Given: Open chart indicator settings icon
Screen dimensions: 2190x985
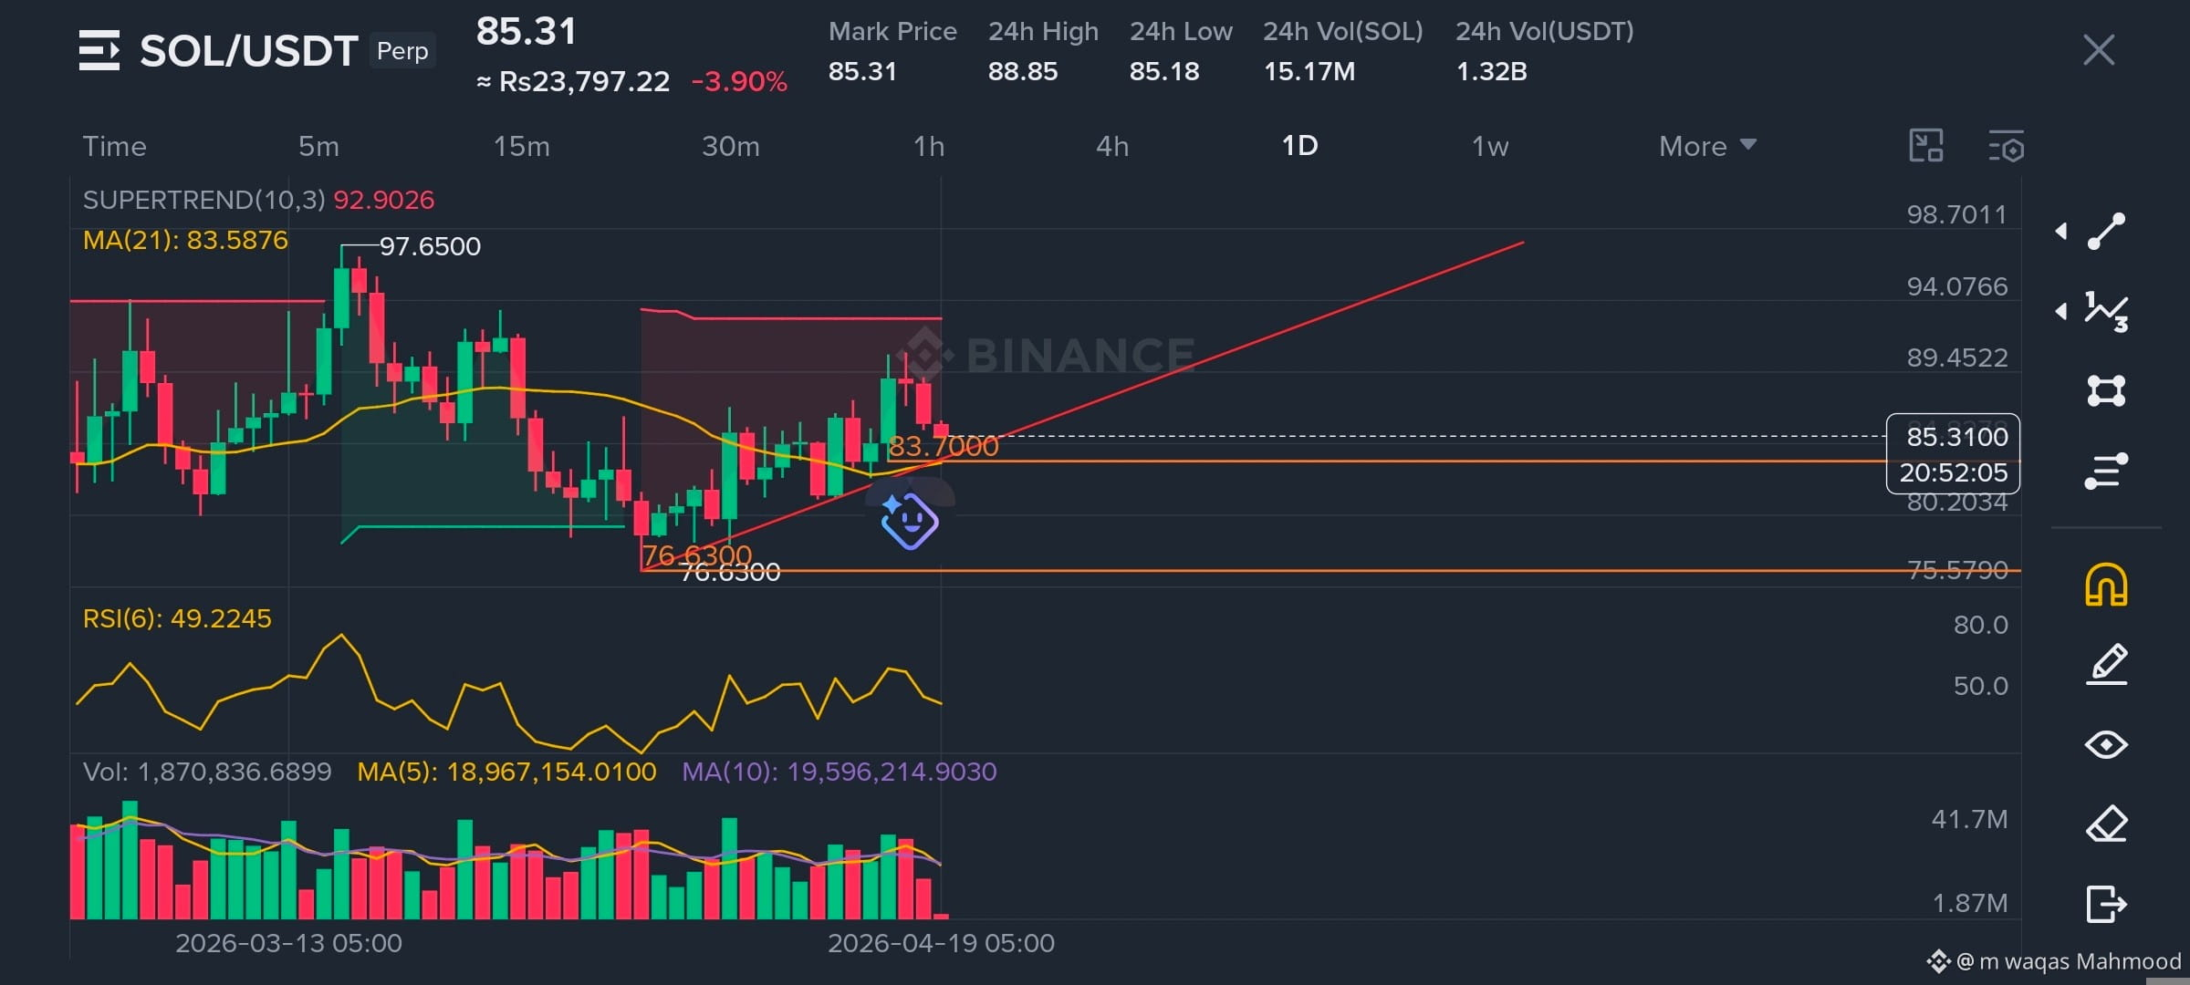Looking at the screenshot, I should point(2006,146).
